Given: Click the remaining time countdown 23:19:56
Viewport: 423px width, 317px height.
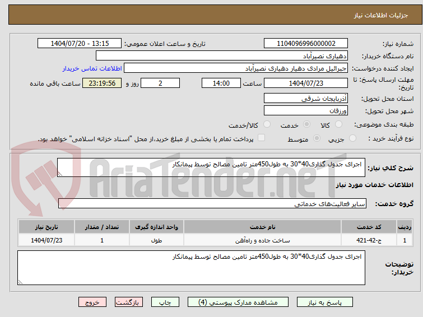Looking at the screenshot, I should click(102, 83).
